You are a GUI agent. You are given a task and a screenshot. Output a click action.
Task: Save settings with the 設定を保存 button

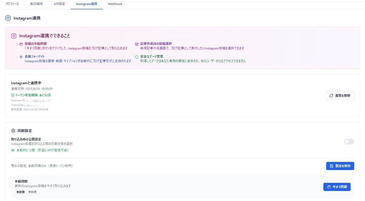coord(340,166)
